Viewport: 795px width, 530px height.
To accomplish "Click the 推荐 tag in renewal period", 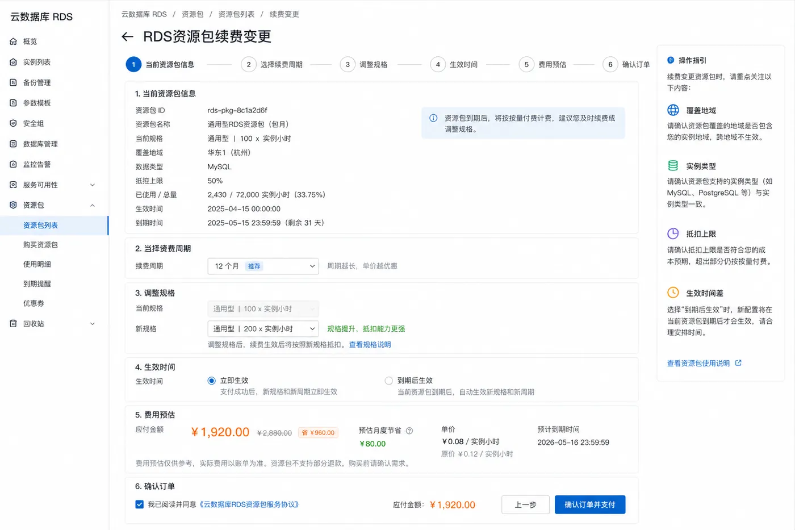I will pos(254,266).
